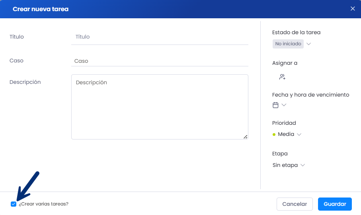361x215 pixels.
Task: Focus the Caso input field
Action: click(160, 61)
